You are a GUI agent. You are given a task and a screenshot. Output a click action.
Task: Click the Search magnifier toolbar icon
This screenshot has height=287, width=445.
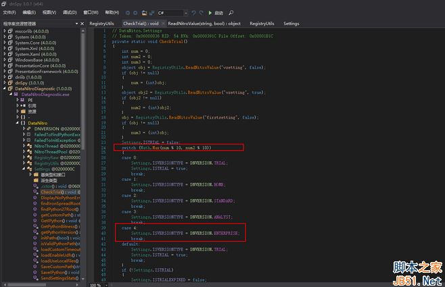coord(231,13)
